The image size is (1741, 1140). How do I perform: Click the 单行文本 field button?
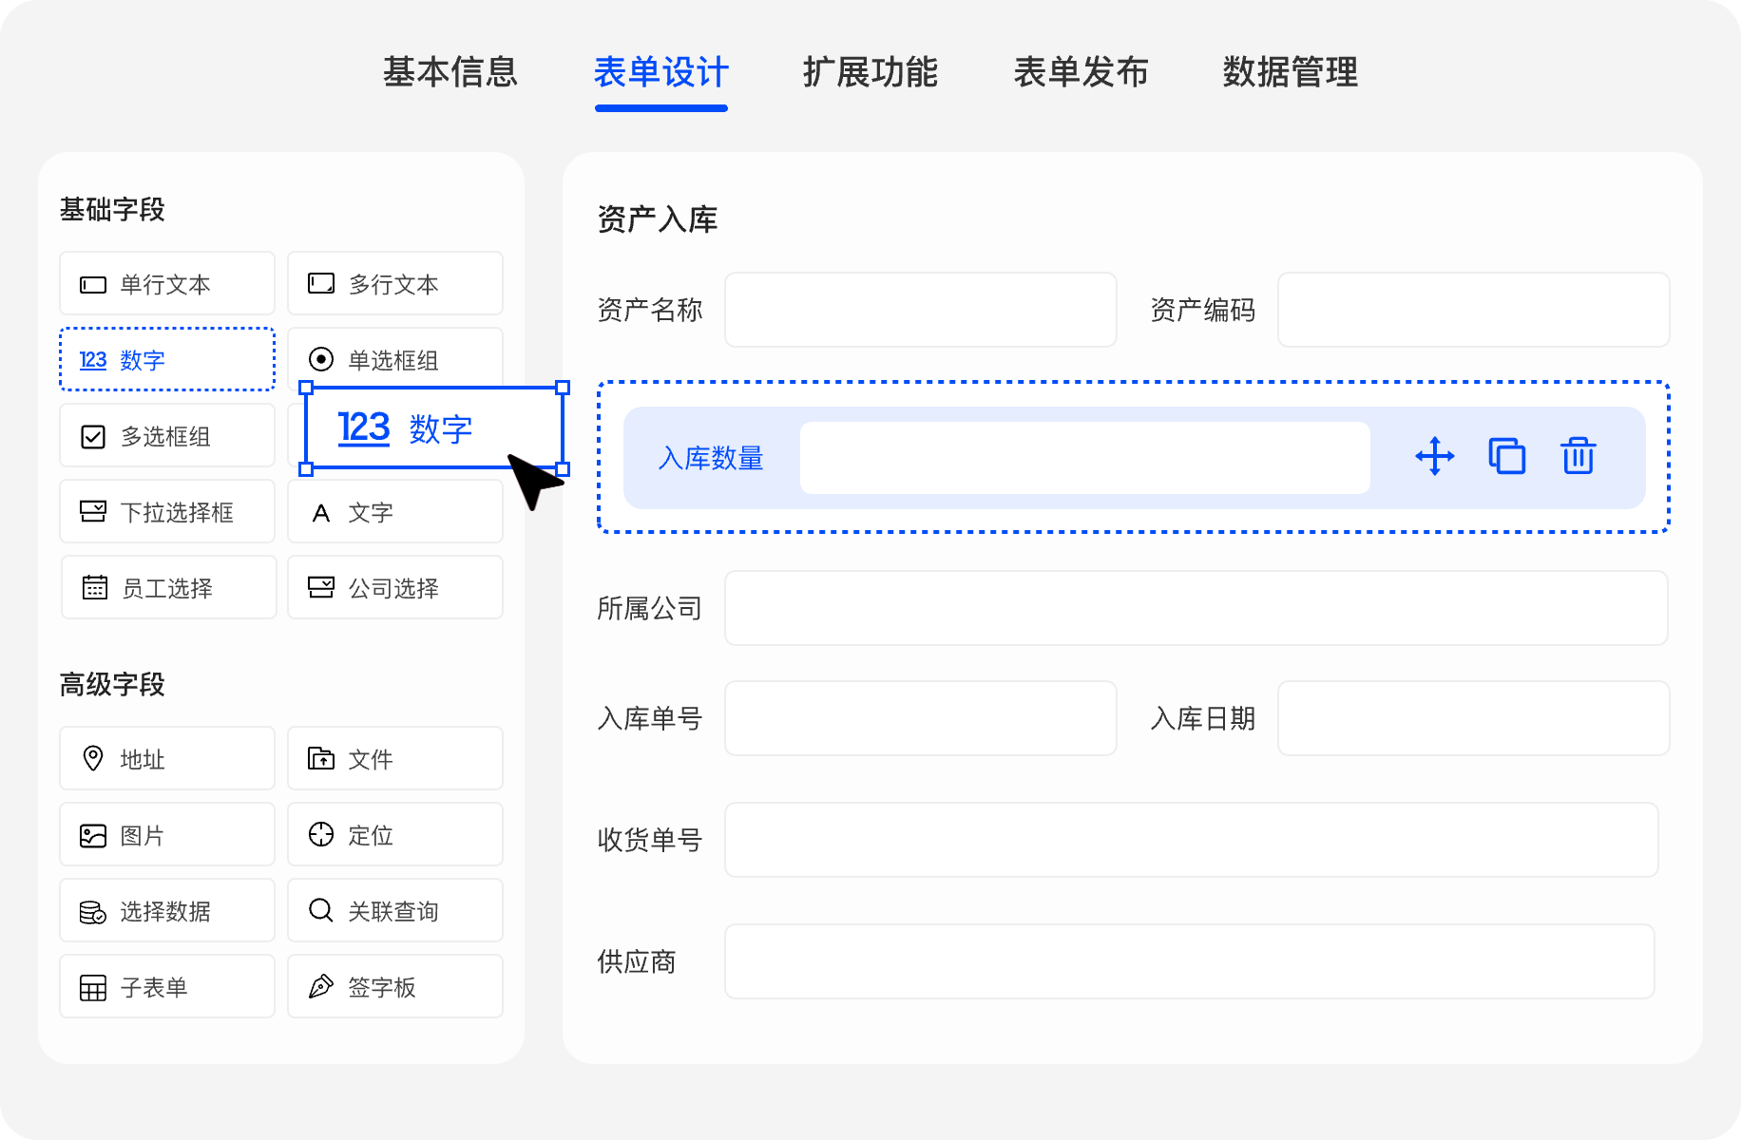[x=167, y=283]
